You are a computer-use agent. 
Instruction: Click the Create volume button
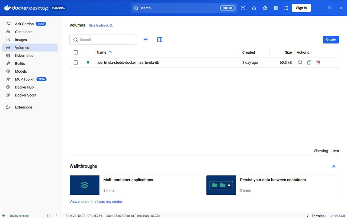point(331,40)
